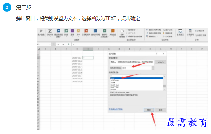Select cell containing 2020/10/9
The height and width of the screenshot is (134, 211).
click(x=77, y=82)
